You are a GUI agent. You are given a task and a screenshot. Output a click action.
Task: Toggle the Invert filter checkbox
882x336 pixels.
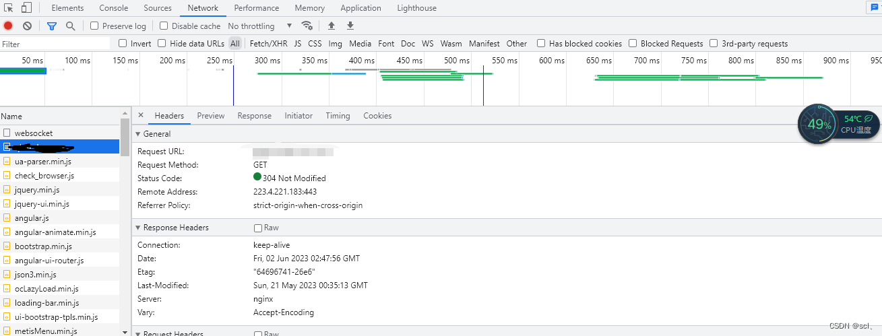tap(123, 43)
